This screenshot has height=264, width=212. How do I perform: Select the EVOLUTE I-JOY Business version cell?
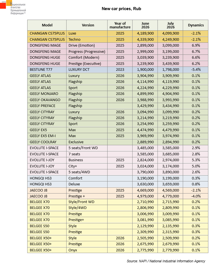click(87, 160)
